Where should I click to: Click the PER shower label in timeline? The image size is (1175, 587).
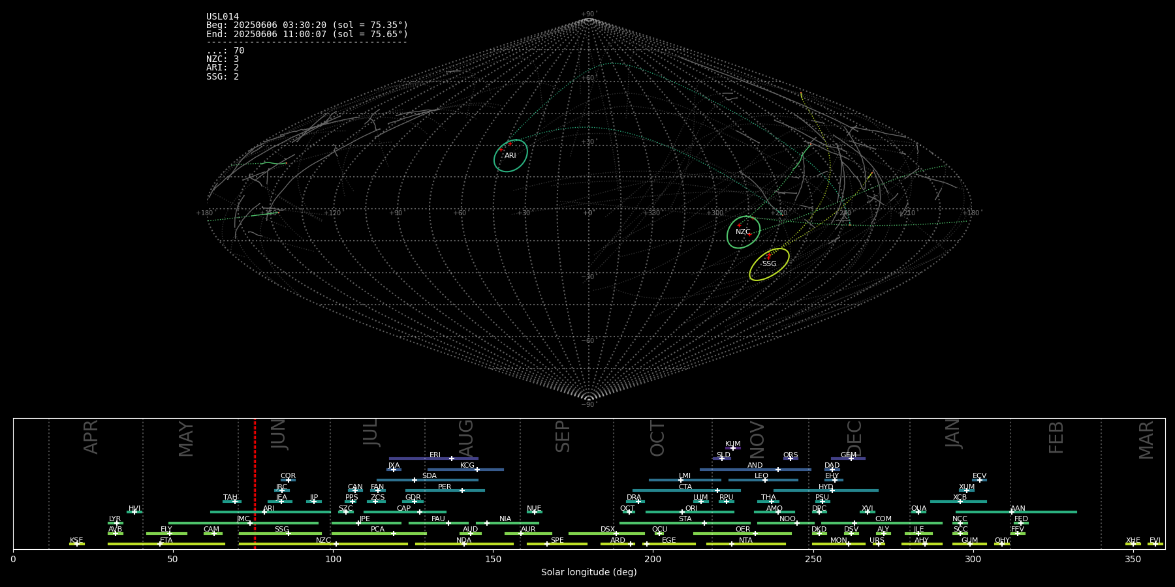[x=445, y=487]
